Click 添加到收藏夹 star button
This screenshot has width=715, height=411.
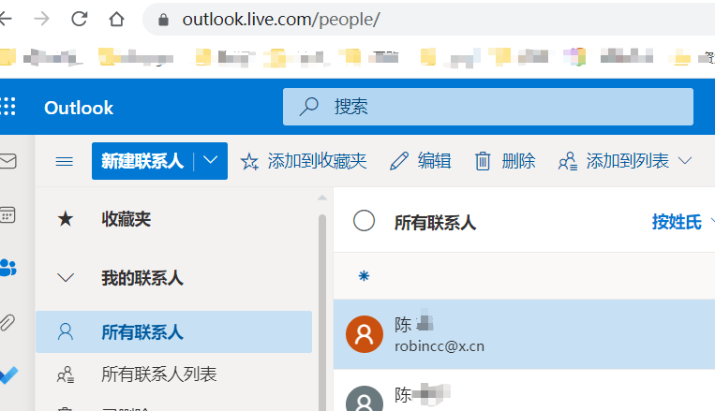pos(304,161)
